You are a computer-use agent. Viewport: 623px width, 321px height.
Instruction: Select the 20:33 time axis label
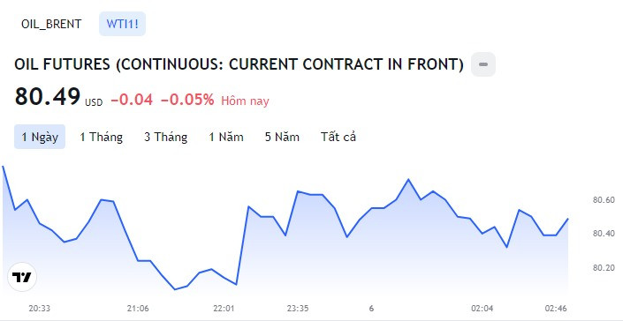click(x=40, y=309)
